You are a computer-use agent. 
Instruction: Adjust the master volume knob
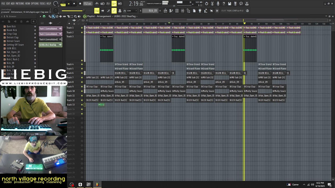tap(55, 4)
